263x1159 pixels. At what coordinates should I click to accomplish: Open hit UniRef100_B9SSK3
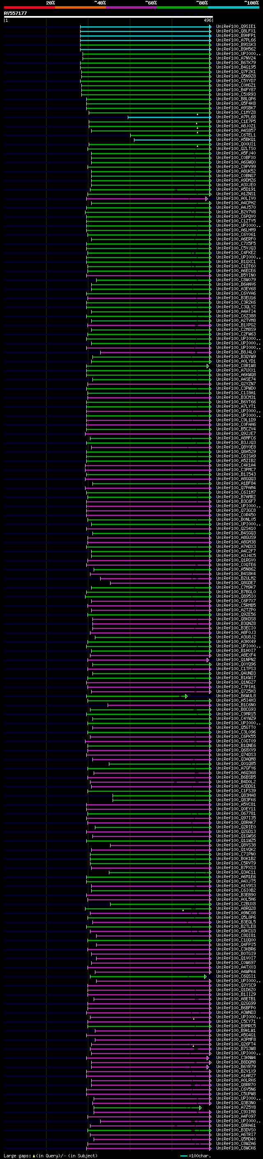click(x=235, y=44)
